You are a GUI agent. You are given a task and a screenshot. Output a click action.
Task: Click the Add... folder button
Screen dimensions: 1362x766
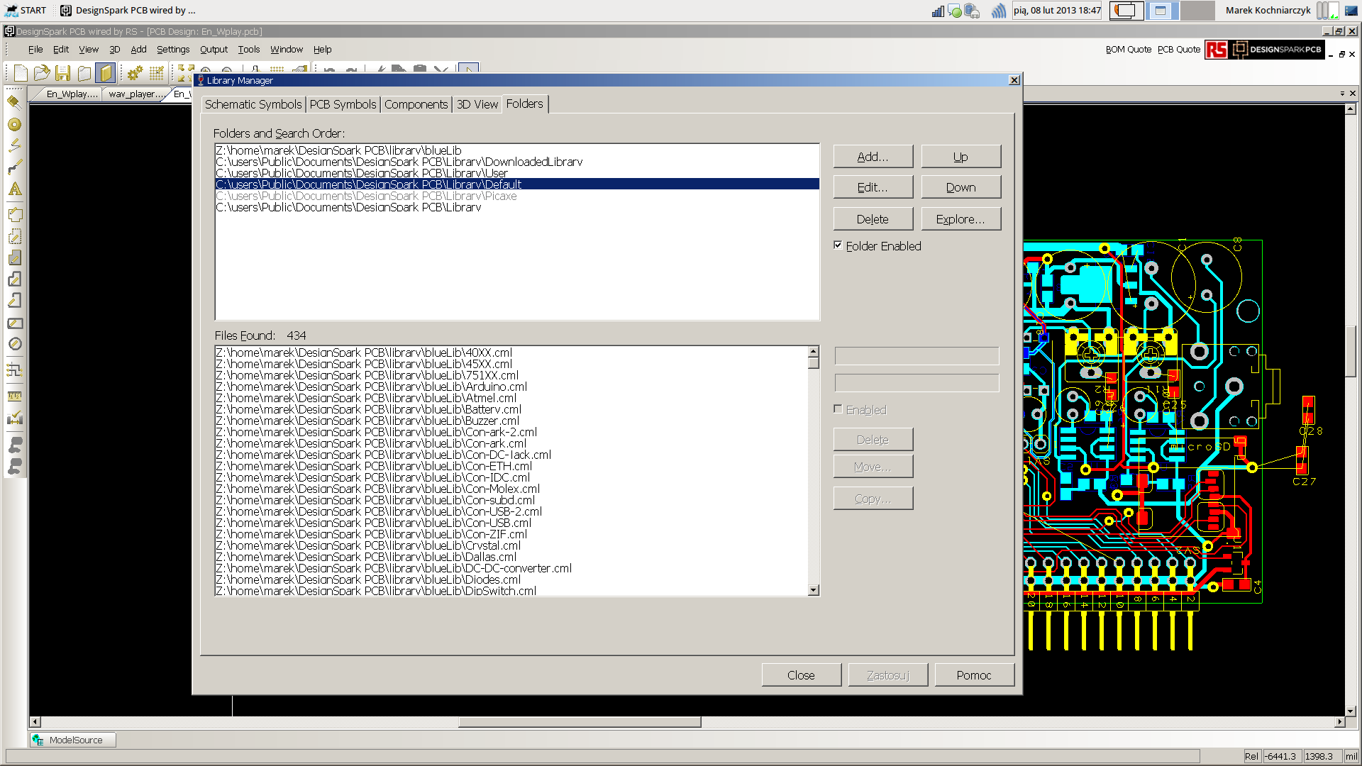[x=873, y=157]
